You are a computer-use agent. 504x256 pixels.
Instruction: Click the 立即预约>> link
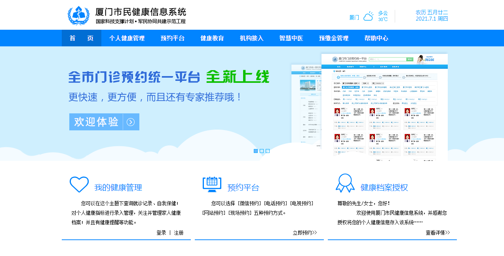(305, 233)
